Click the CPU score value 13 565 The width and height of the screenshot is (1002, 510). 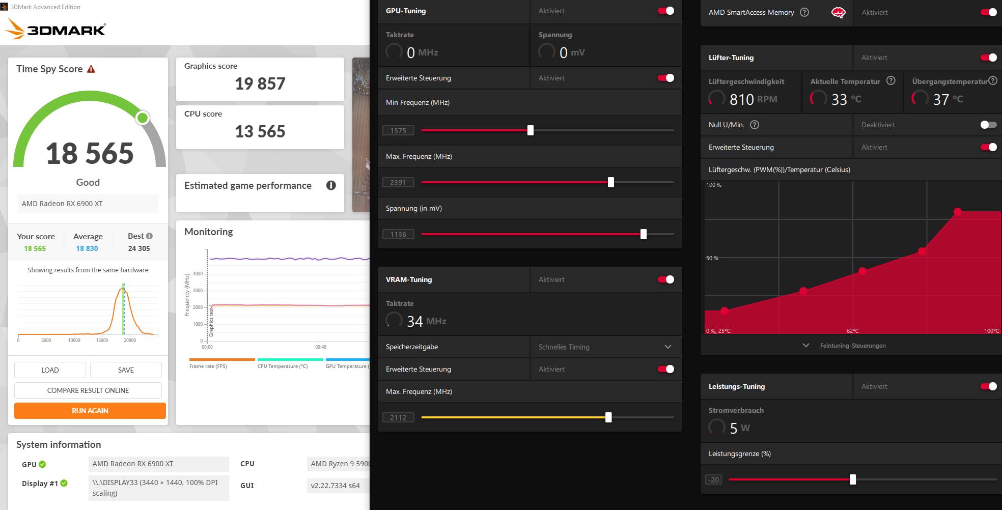(x=260, y=131)
